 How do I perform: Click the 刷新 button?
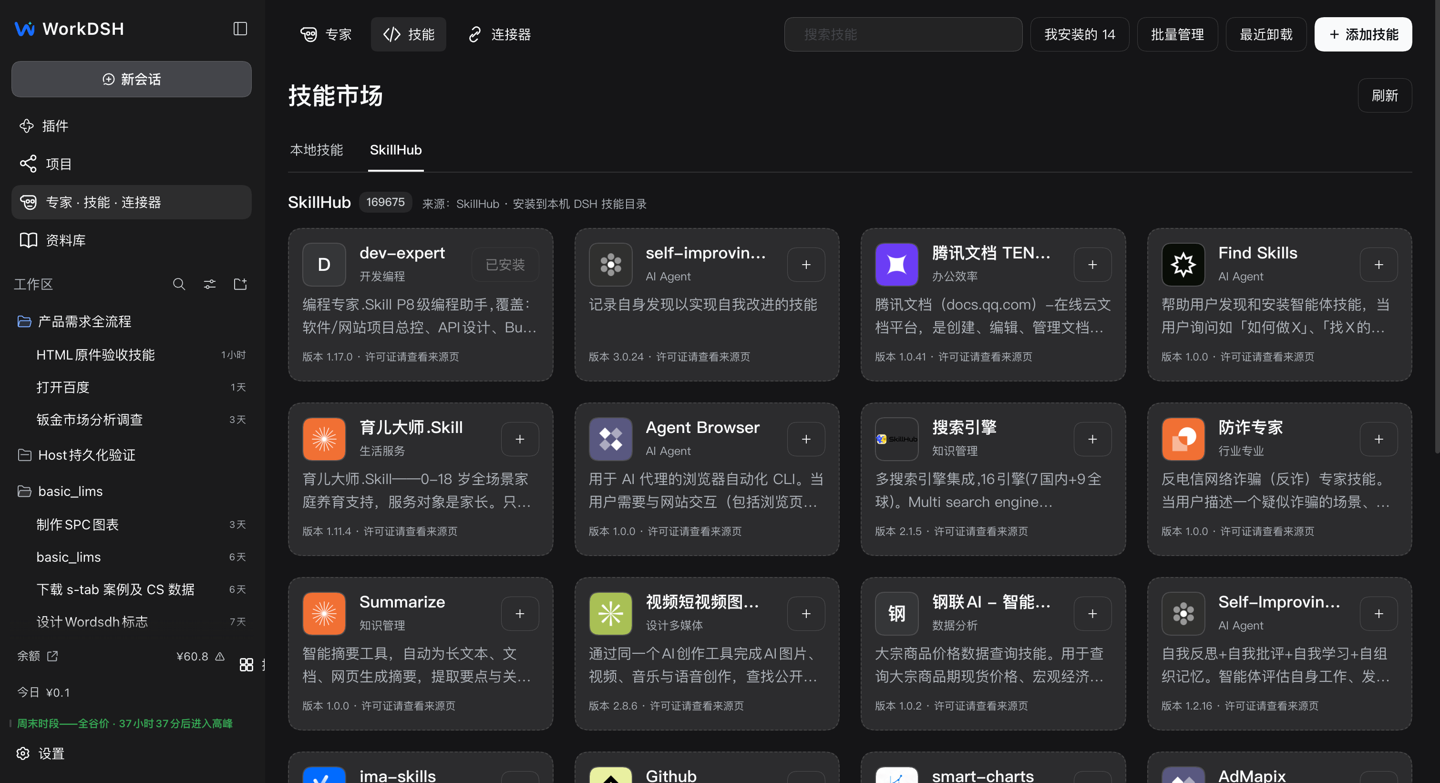[x=1384, y=95]
